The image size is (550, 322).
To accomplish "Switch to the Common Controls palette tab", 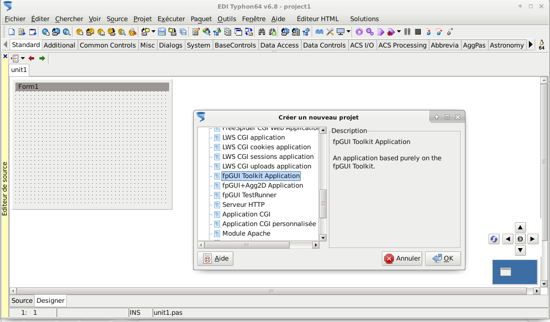I will [108, 45].
